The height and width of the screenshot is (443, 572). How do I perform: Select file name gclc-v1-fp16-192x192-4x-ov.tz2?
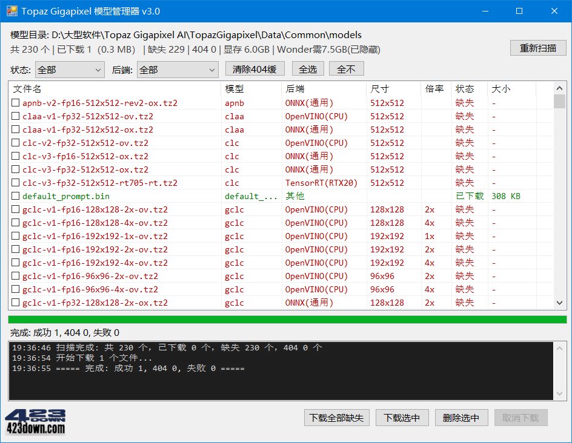[95, 263]
